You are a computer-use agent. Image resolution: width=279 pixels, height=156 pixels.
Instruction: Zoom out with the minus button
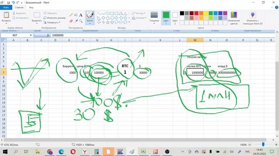(x=250, y=144)
